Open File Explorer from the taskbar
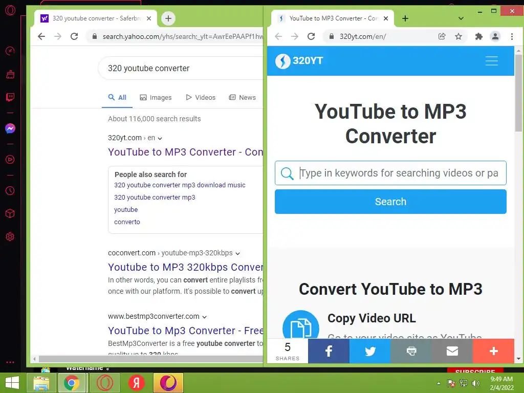This screenshot has height=393, width=524. 41,383
